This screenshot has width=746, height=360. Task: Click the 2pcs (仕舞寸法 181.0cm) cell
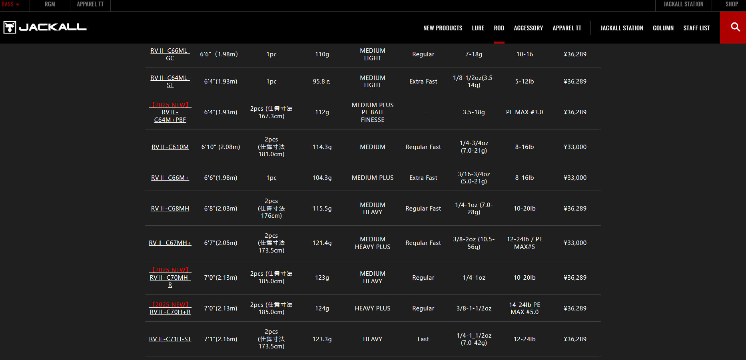click(x=271, y=147)
